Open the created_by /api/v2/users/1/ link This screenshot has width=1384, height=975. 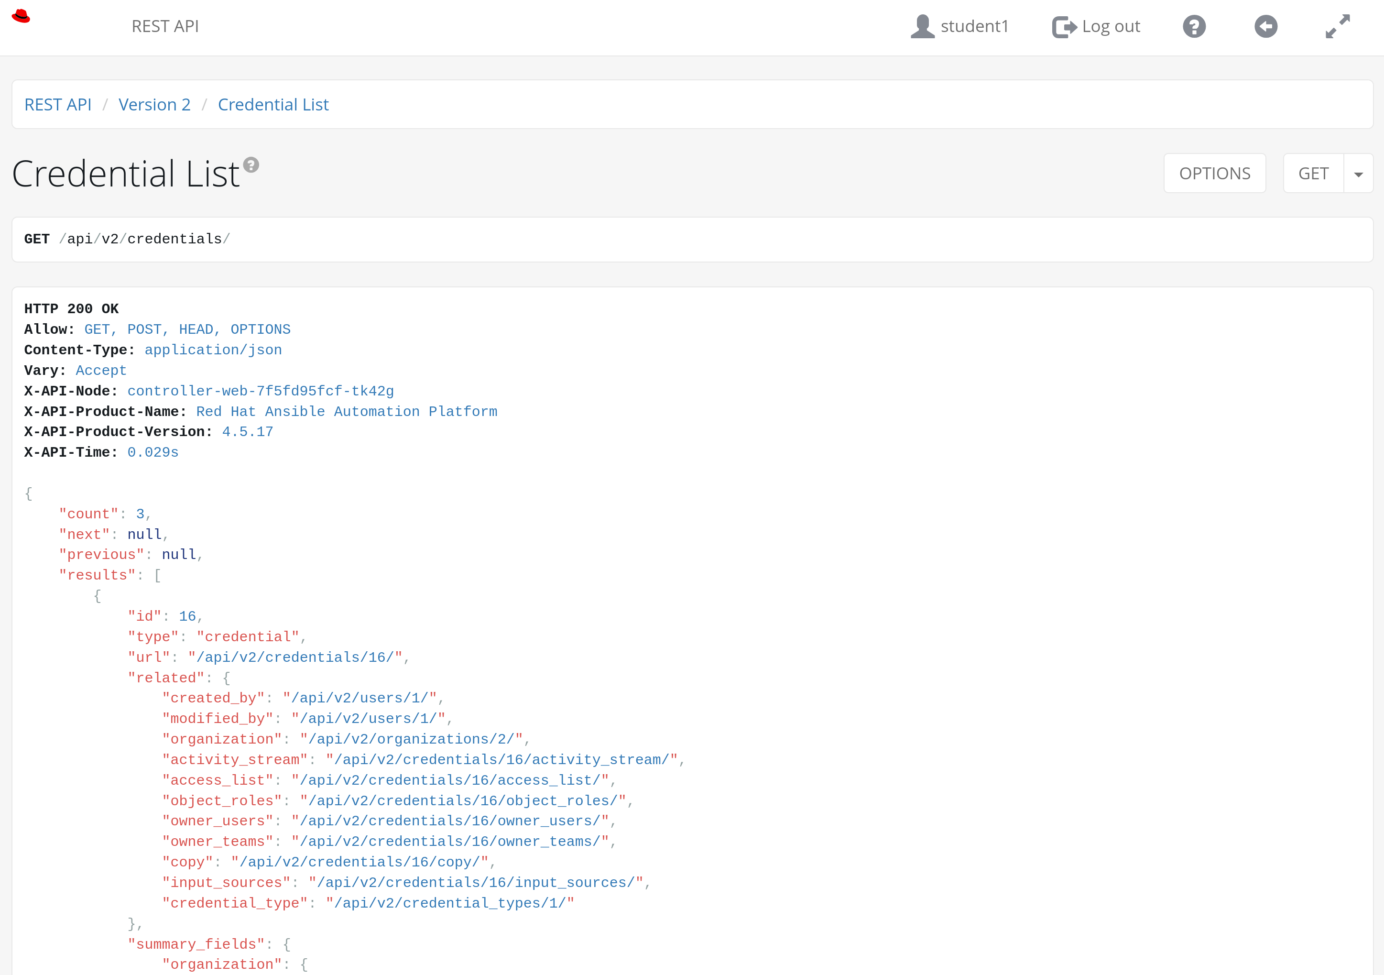[x=359, y=698]
